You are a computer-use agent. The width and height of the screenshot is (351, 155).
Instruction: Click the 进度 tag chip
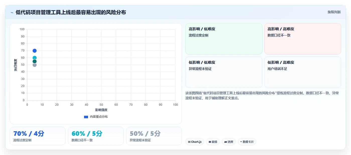click(229, 142)
